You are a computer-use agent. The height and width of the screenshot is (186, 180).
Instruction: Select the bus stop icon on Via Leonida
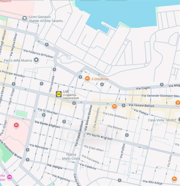54,69
